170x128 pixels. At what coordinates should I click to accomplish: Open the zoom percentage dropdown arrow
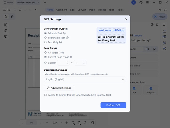point(61,123)
